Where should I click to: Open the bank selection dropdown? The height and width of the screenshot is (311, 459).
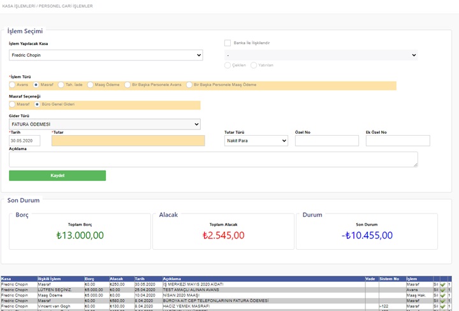pos(321,55)
